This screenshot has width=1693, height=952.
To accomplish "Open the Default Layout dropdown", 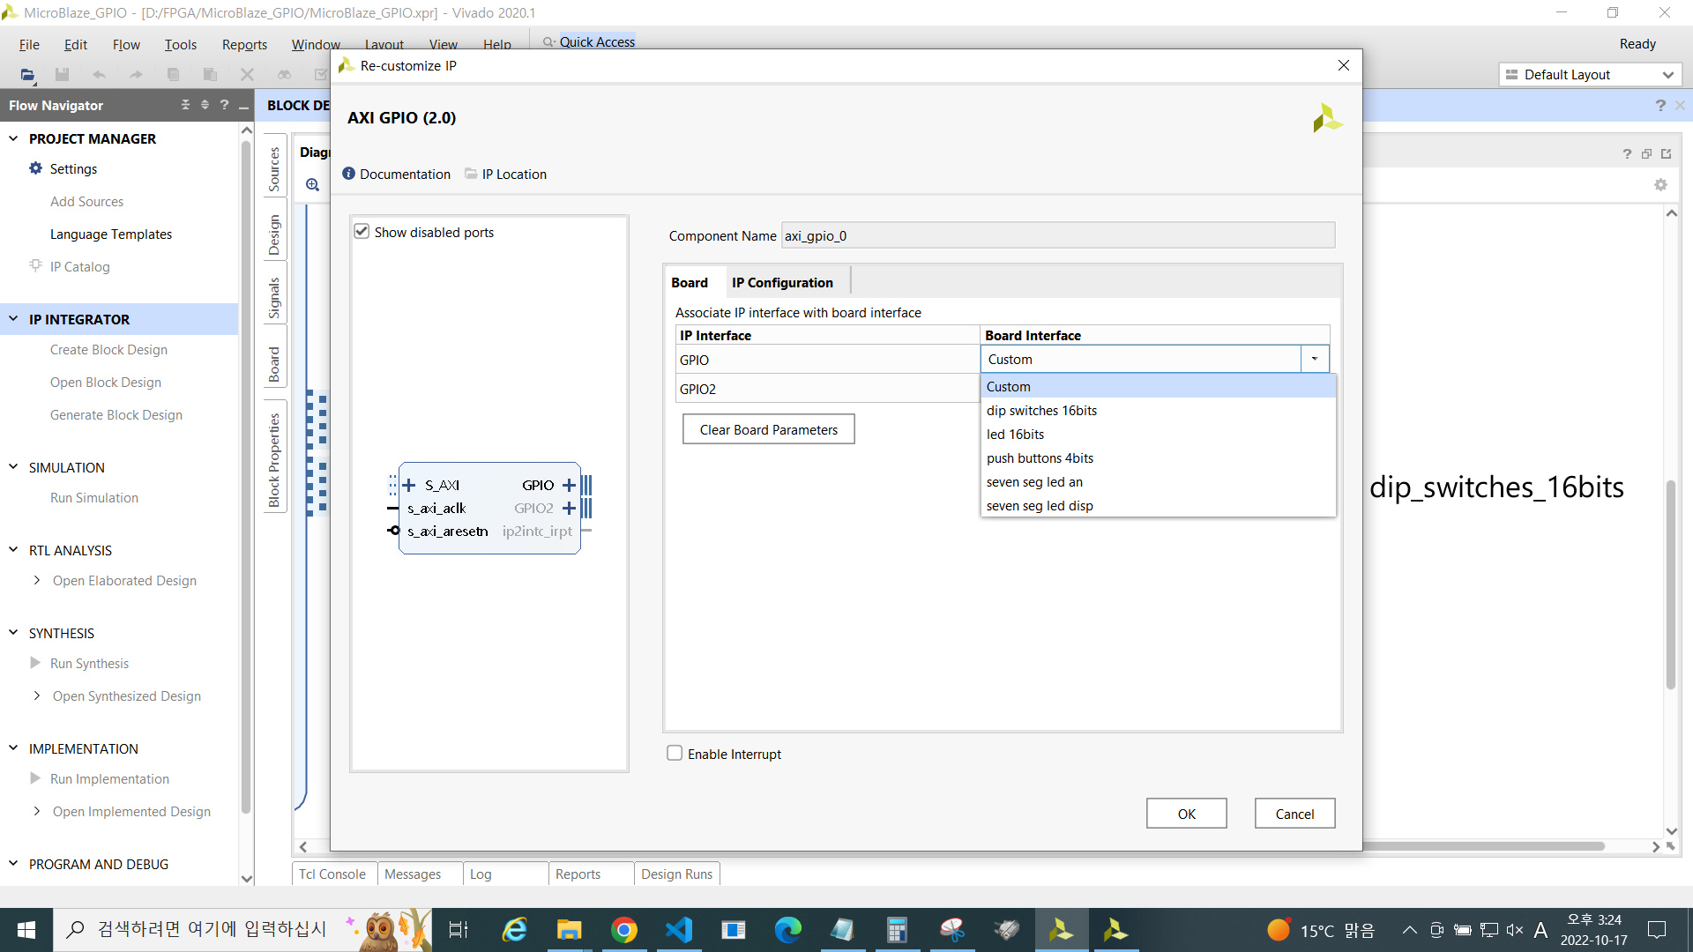I will click(x=1590, y=75).
